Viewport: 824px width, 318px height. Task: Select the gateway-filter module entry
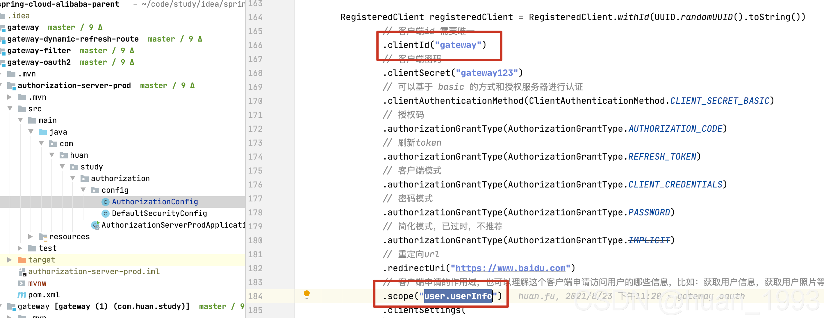pyautogui.click(x=39, y=51)
